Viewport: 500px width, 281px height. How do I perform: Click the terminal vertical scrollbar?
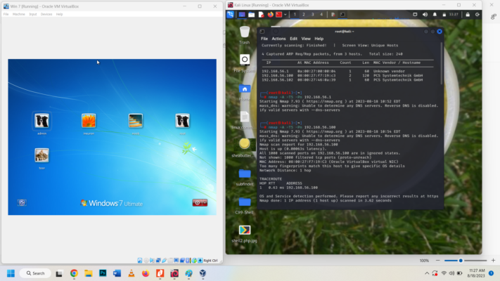coord(442,64)
